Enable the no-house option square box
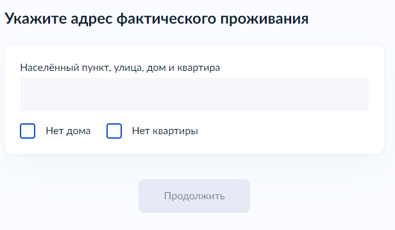 28,131
